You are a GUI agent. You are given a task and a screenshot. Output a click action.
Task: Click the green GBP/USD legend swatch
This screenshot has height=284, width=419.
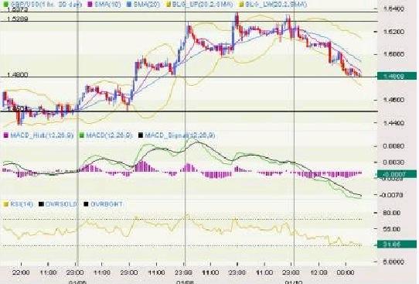coord(5,5)
